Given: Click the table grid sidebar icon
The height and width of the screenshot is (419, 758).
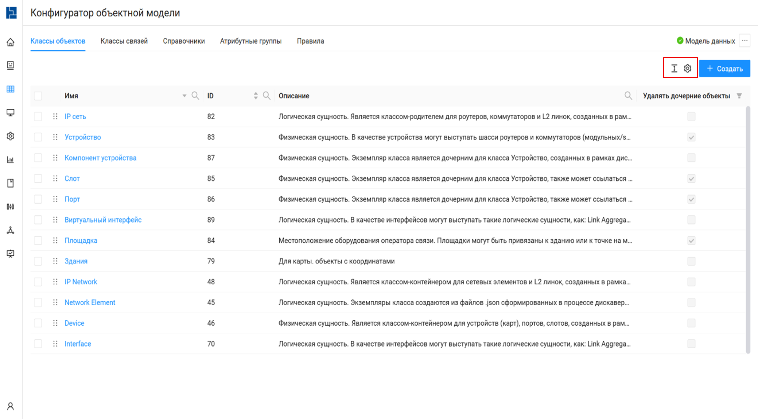Looking at the screenshot, I should [x=11, y=89].
